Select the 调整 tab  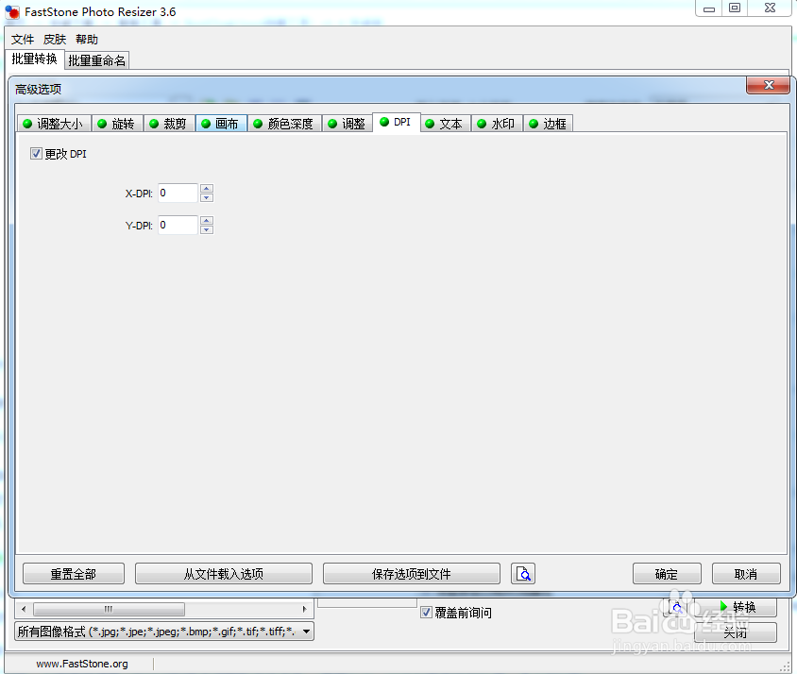348,124
